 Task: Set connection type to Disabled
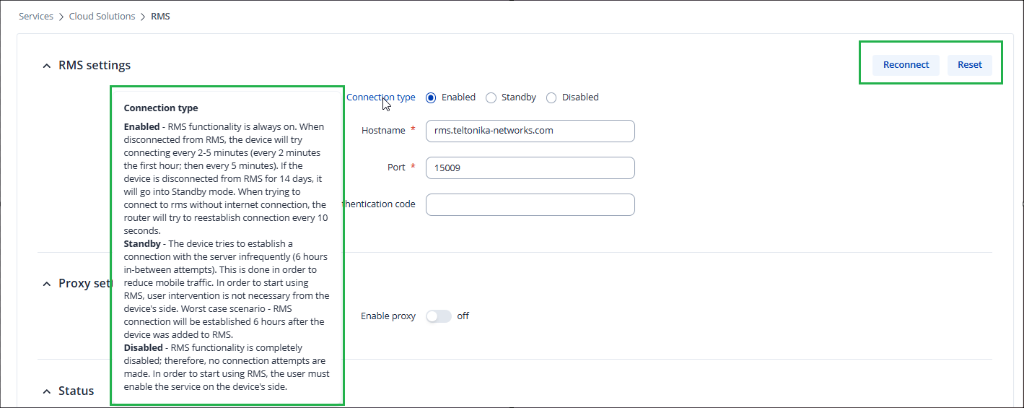(551, 97)
